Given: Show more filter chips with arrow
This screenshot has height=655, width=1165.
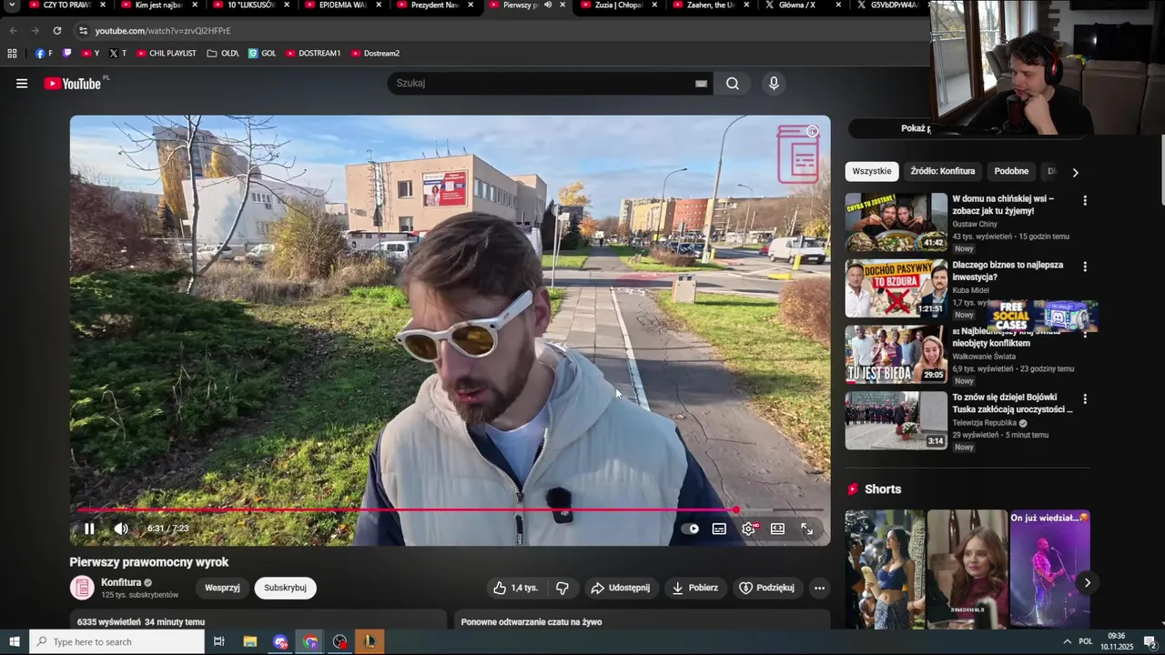Looking at the screenshot, I should [x=1075, y=172].
